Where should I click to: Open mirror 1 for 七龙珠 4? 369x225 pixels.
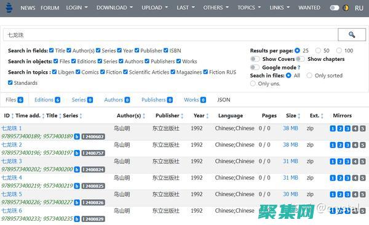333,178
